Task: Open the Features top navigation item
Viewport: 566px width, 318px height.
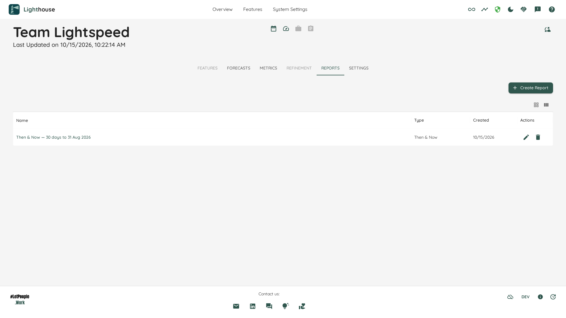Action: [x=253, y=9]
